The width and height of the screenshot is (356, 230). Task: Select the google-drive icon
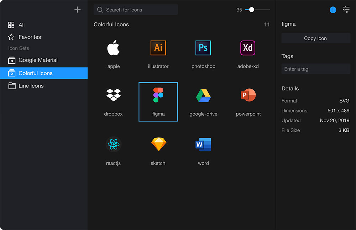(203, 95)
